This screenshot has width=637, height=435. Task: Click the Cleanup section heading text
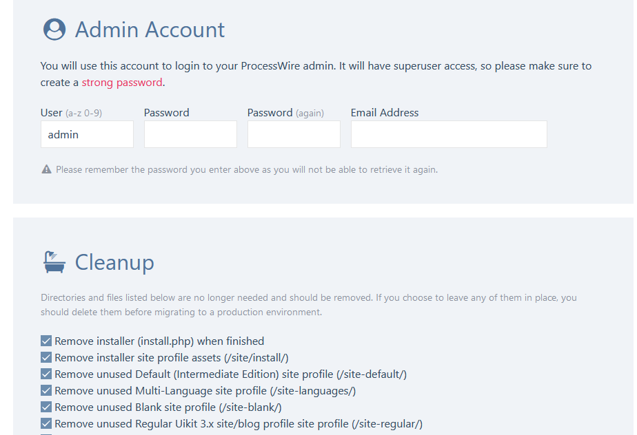(114, 262)
